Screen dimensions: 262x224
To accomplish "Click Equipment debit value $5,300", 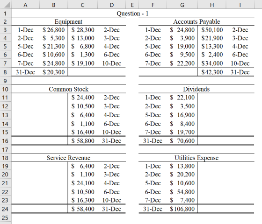I will (53, 38).
